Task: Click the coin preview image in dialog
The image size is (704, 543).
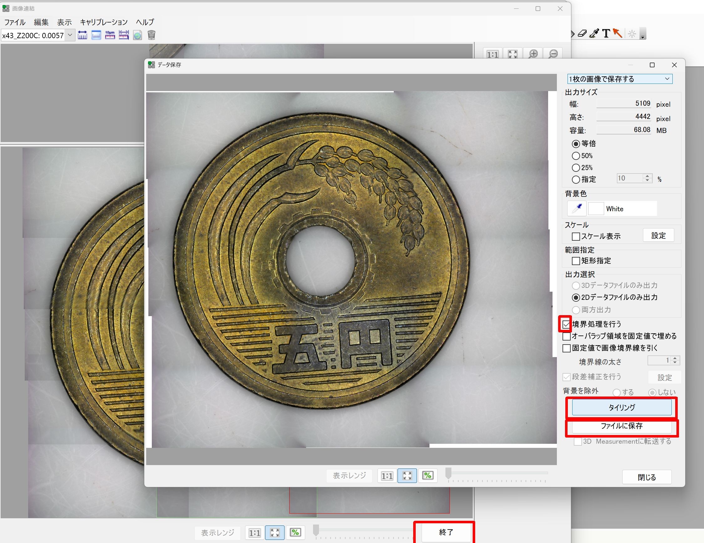Action: tap(351, 269)
